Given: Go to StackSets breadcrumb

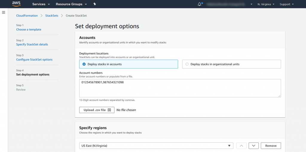Looking at the screenshot, I should [52, 16].
